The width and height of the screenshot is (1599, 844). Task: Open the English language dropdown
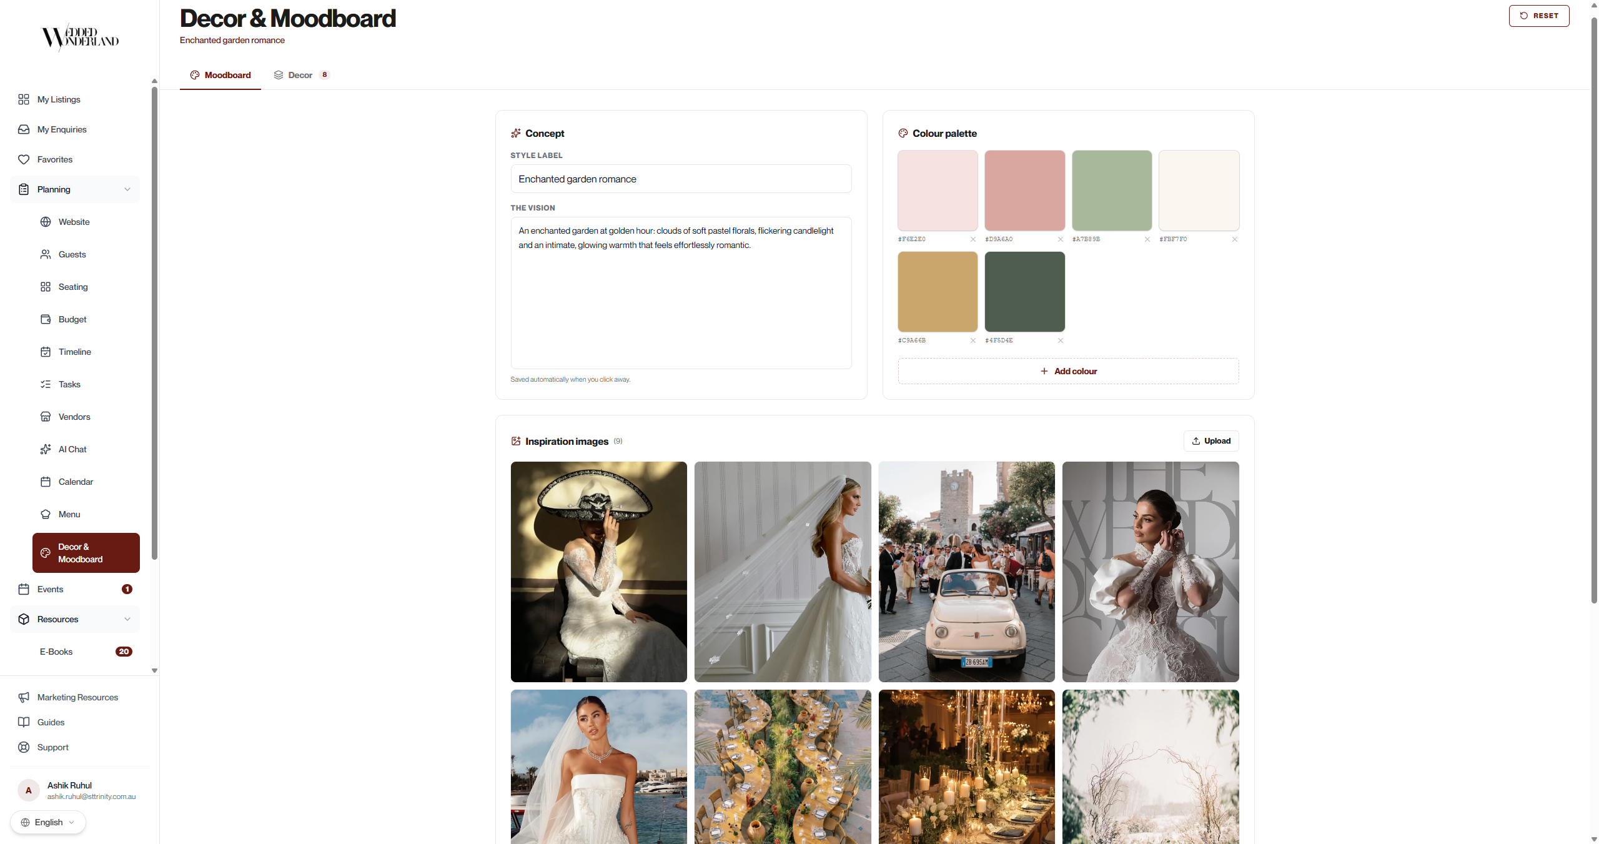coord(48,822)
